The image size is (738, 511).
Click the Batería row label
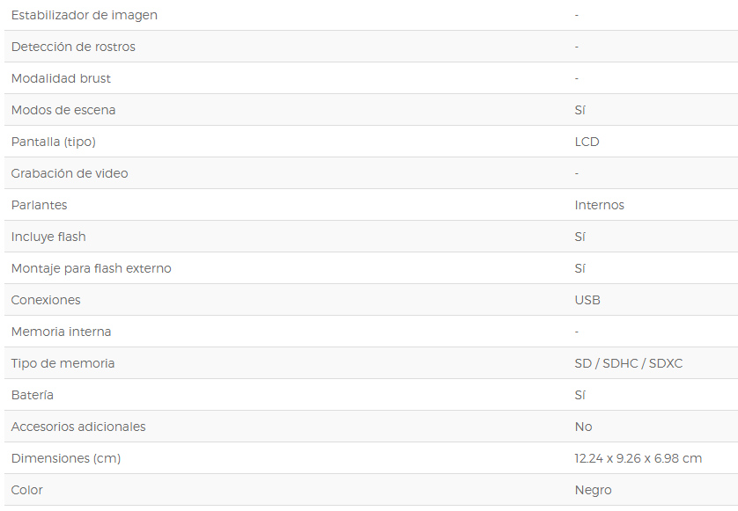pos(32,395)
